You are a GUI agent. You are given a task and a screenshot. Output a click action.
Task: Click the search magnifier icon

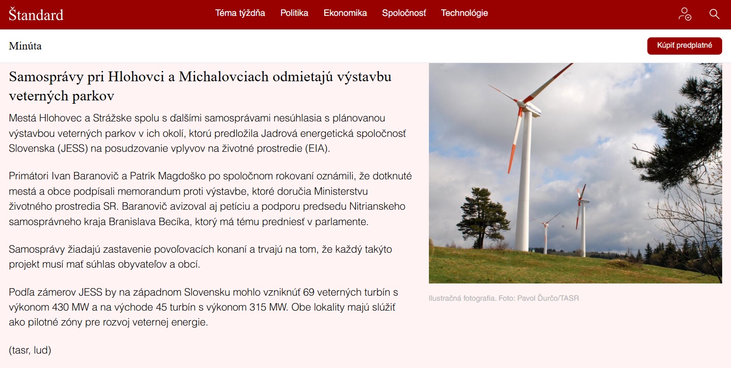pyautogui.click(x=714, y=14)
